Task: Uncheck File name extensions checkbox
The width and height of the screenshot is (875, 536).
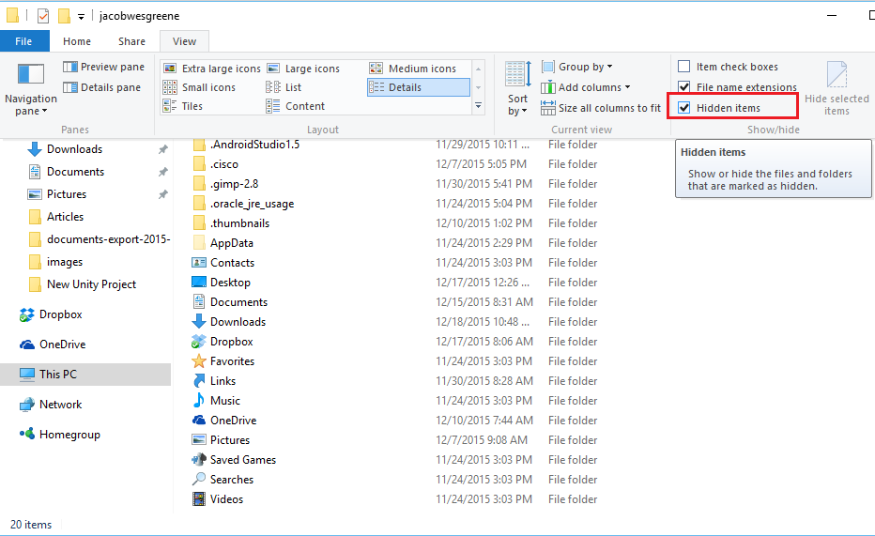Action: click(x=684, y=87)
